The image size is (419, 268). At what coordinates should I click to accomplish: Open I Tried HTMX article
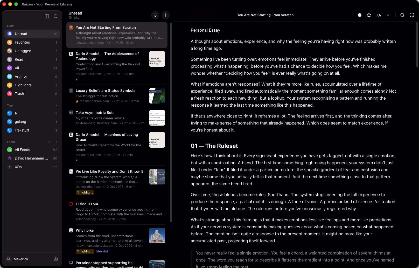click(x=117, y=211)
